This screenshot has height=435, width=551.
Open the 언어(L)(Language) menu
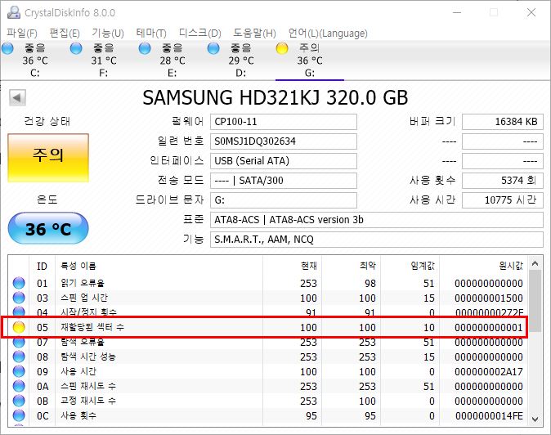[328, 34]
